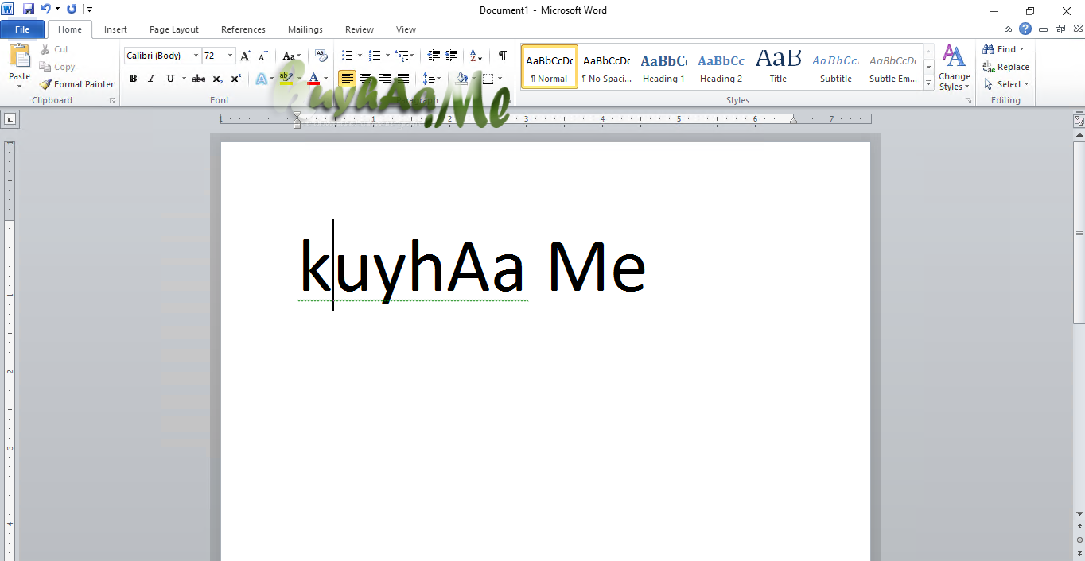Image resolution: width=1085 pixels, height=561 pixels.
Task: Click the Text Effects glowing A icon
Action: pos(261,79)
